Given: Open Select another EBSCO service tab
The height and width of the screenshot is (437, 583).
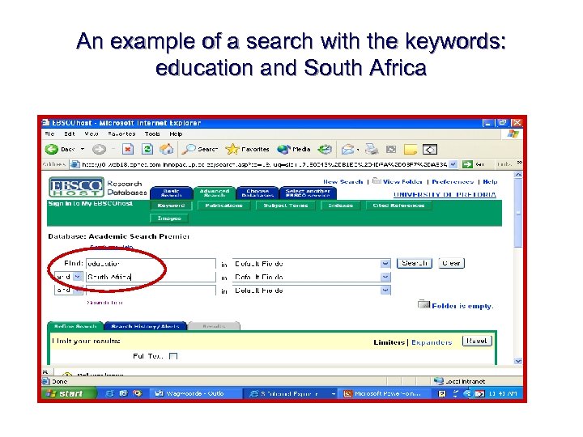Looking at the screenshot, I should (x=308, y=193).
